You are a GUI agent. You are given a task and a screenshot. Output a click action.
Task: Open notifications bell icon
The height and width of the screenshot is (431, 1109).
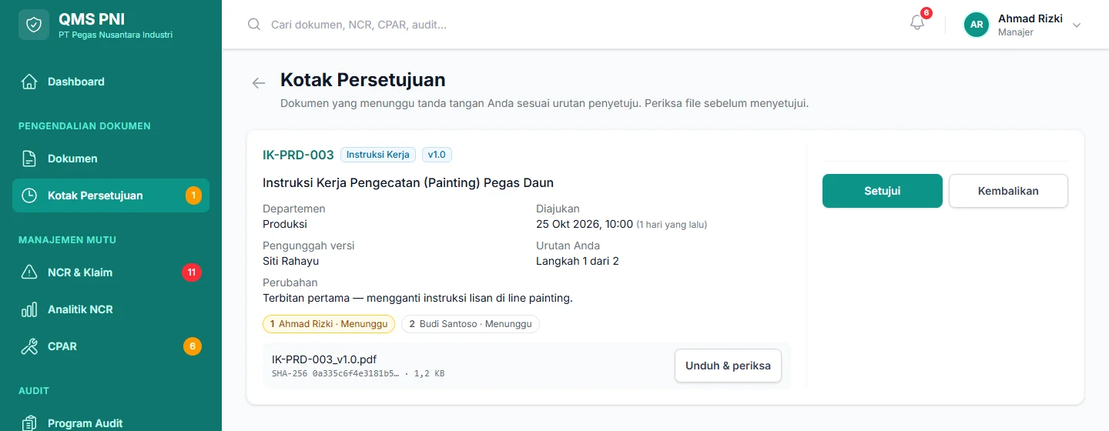pos(916,24)
